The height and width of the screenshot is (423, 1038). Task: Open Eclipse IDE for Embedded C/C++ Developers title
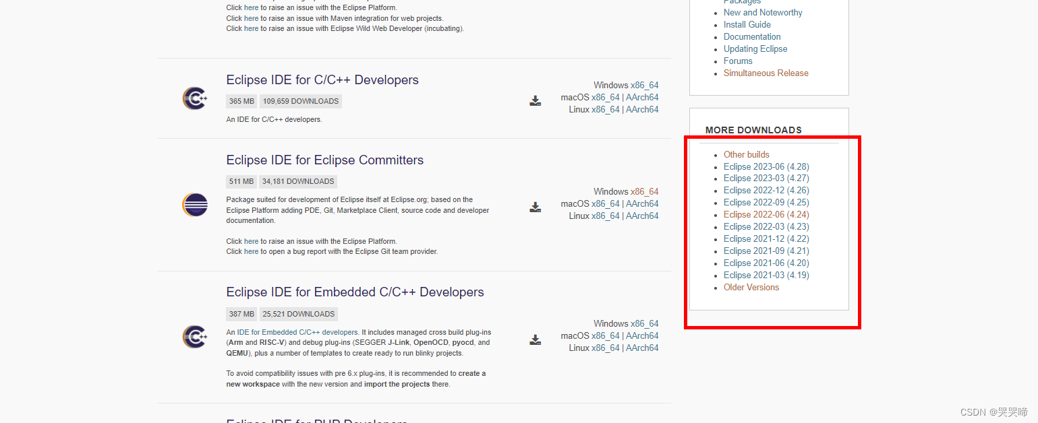tap(355, 292)
